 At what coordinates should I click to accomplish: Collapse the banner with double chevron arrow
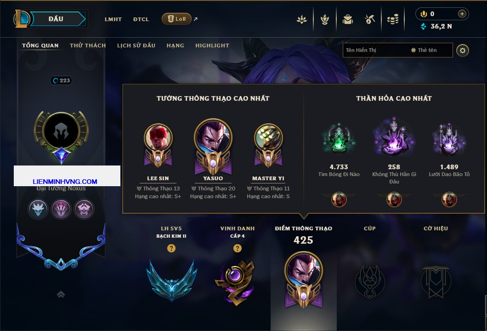point(61,294)
